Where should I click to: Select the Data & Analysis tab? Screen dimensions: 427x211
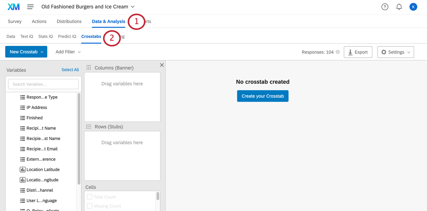tap(109, 21)
